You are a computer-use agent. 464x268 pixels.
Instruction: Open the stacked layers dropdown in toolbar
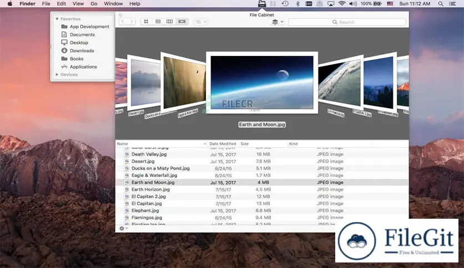click(278, 22)
